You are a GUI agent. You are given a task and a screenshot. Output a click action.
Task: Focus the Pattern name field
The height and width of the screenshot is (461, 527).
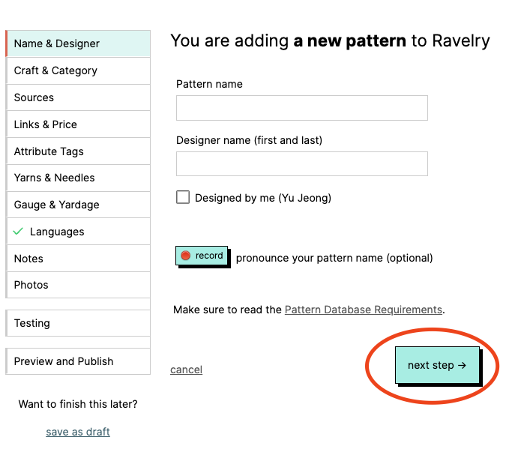pyautogui.click(x=302, y=108)
